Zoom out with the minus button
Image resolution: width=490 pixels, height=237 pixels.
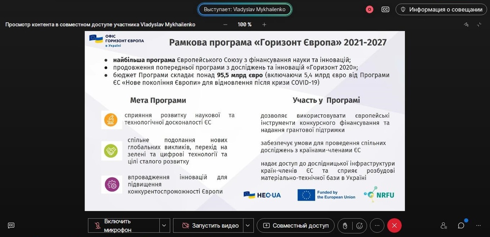pos(225,25)
